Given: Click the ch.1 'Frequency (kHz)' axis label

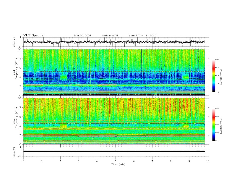Looking at the screenshot, I should click(17, 69).
